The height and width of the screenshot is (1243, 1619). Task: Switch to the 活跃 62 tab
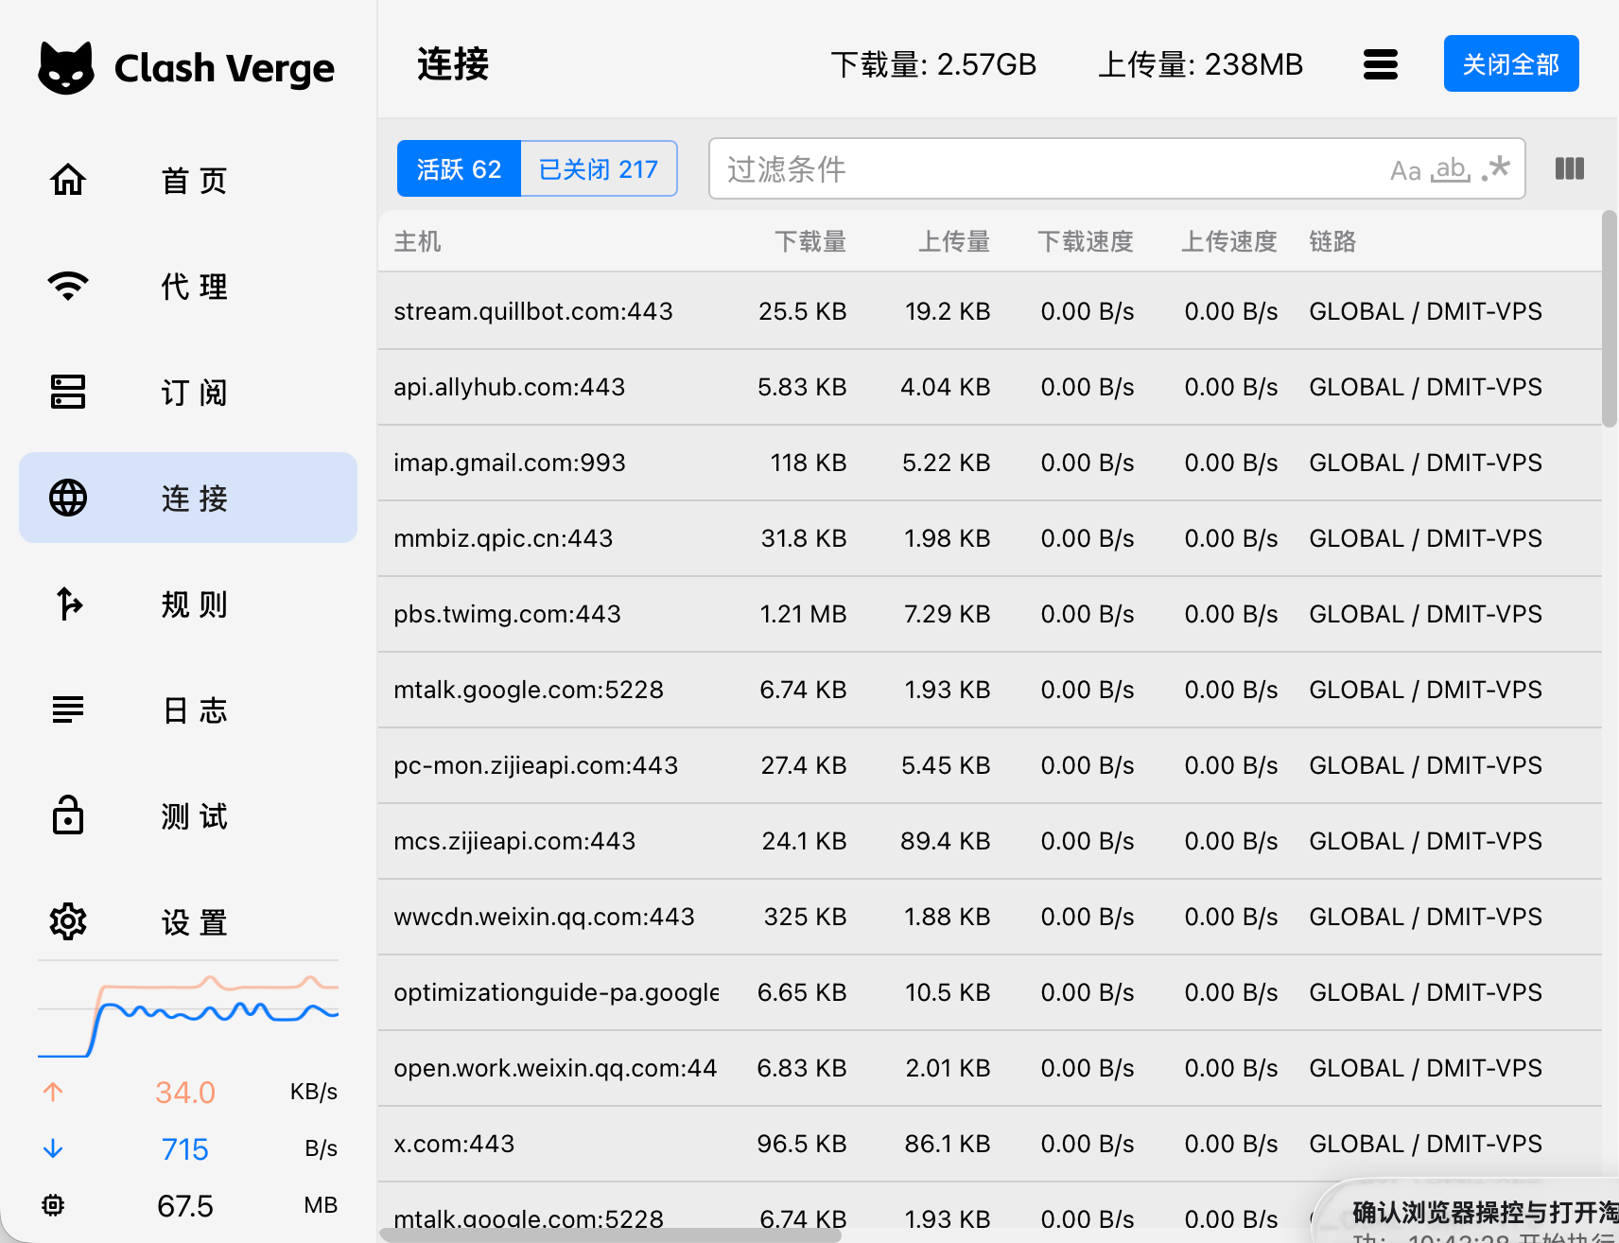pyautogui.click(x=459, y=168)
